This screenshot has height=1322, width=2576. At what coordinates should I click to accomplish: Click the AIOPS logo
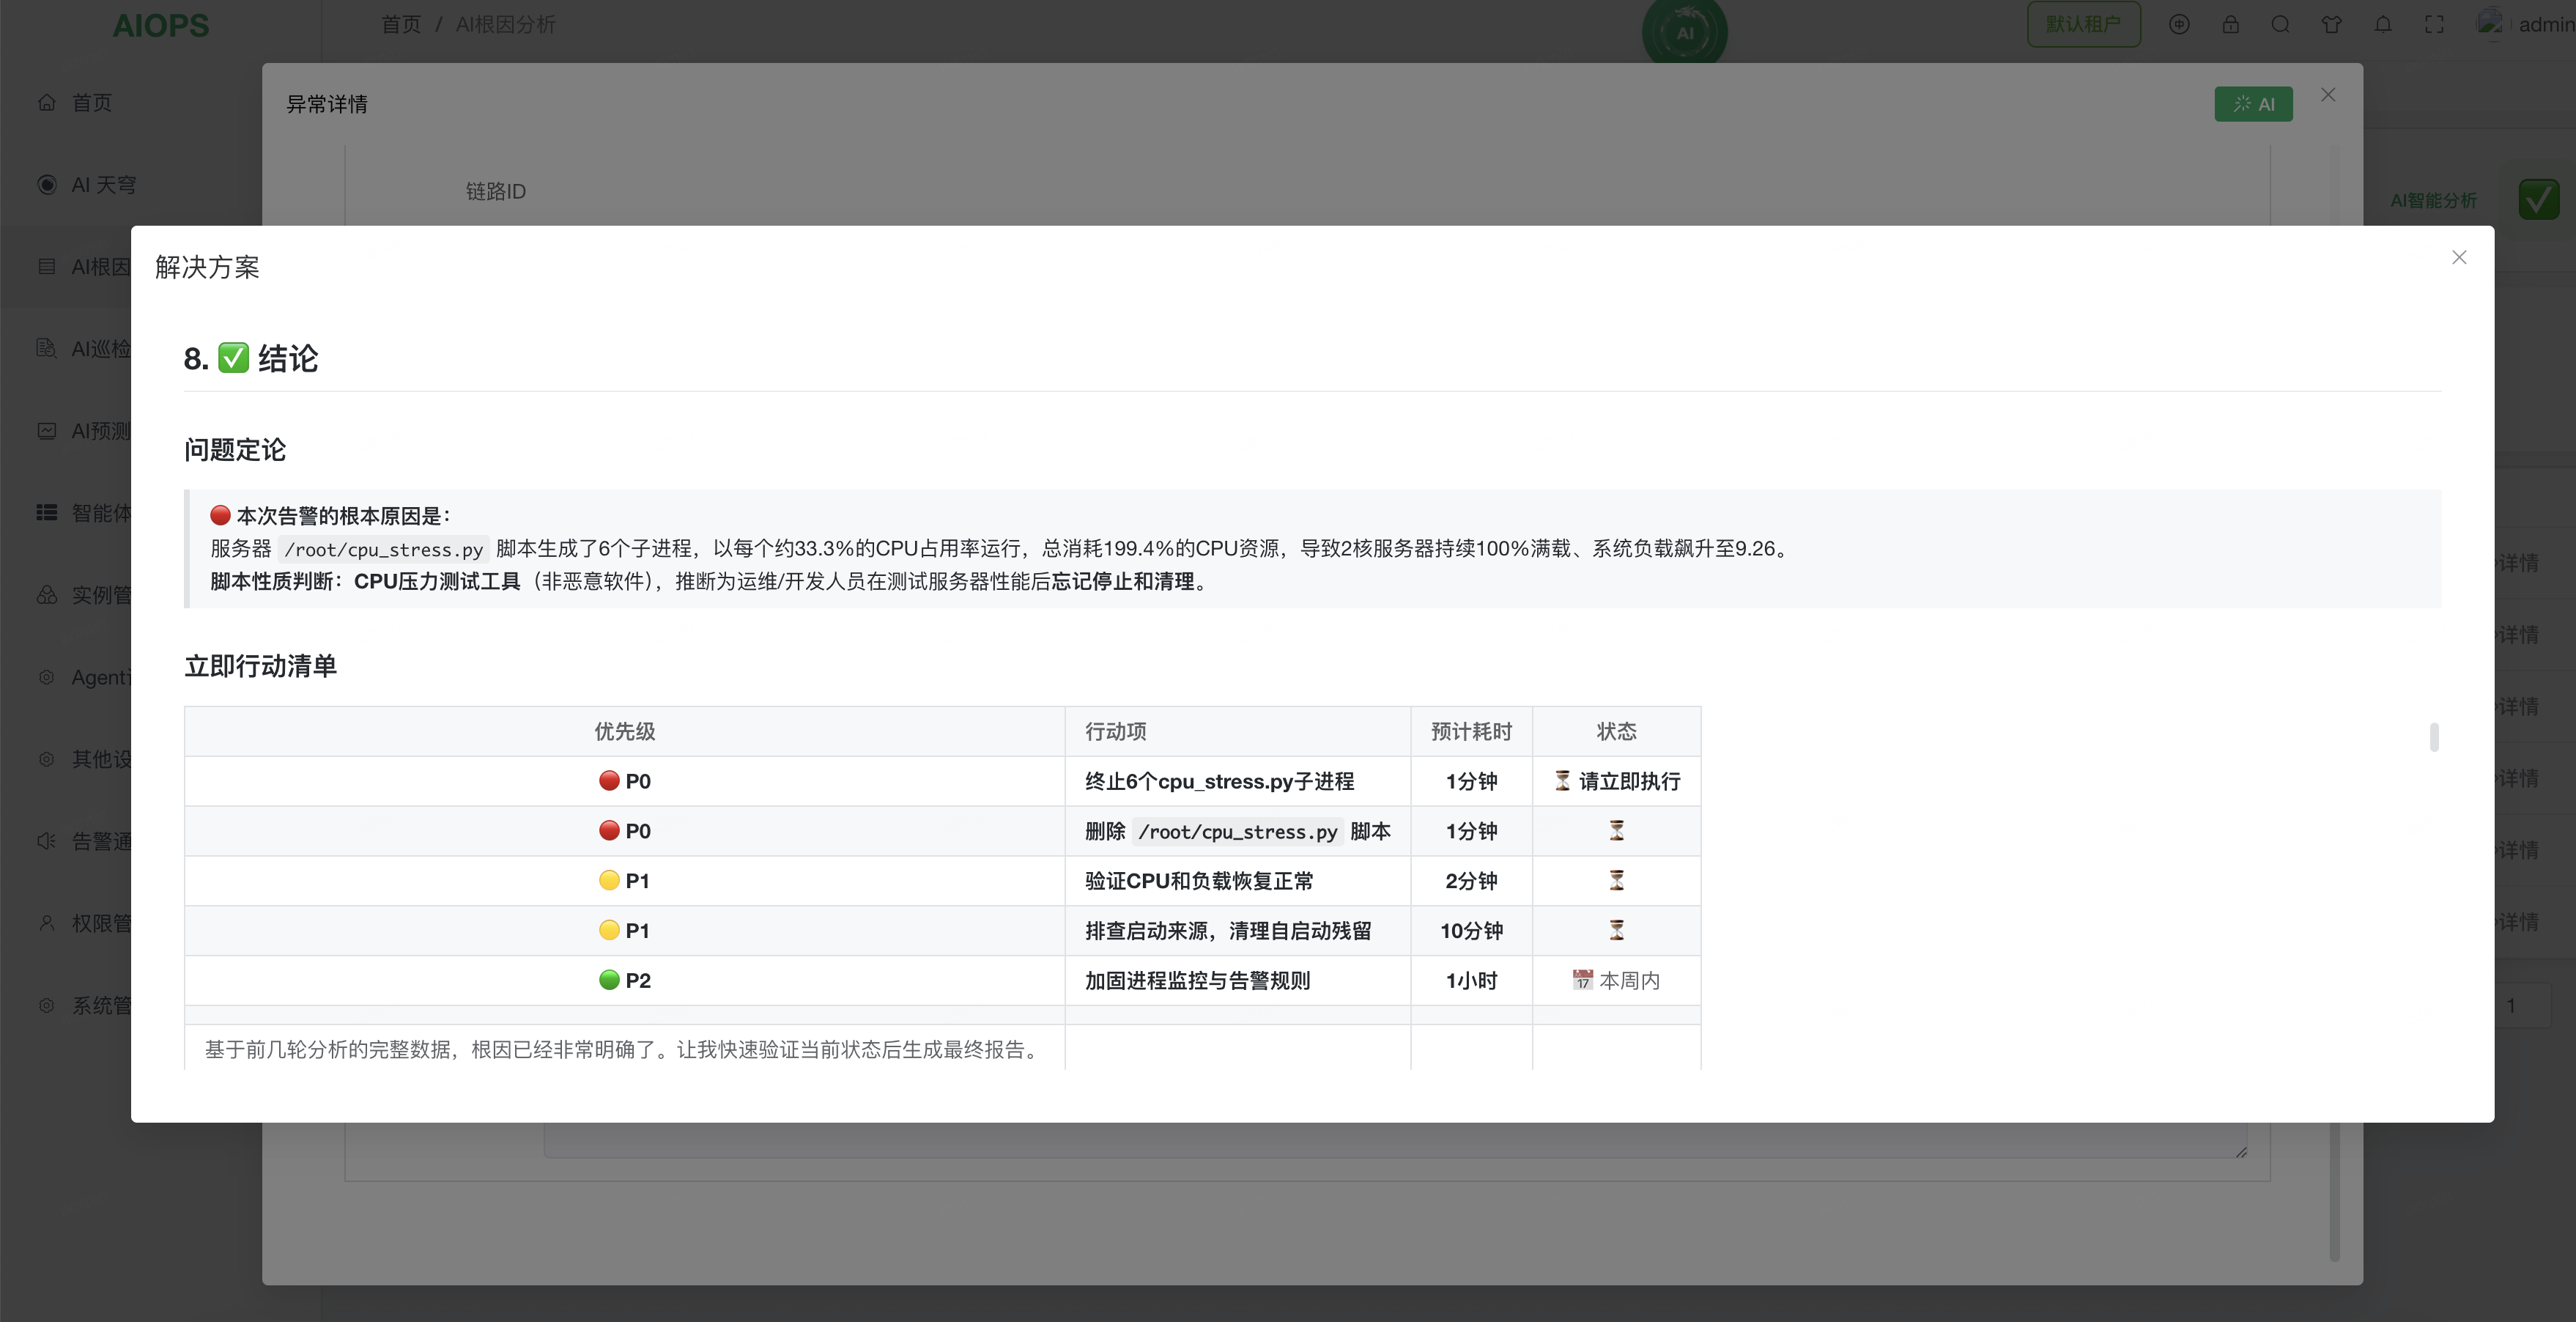coord(160,25)
